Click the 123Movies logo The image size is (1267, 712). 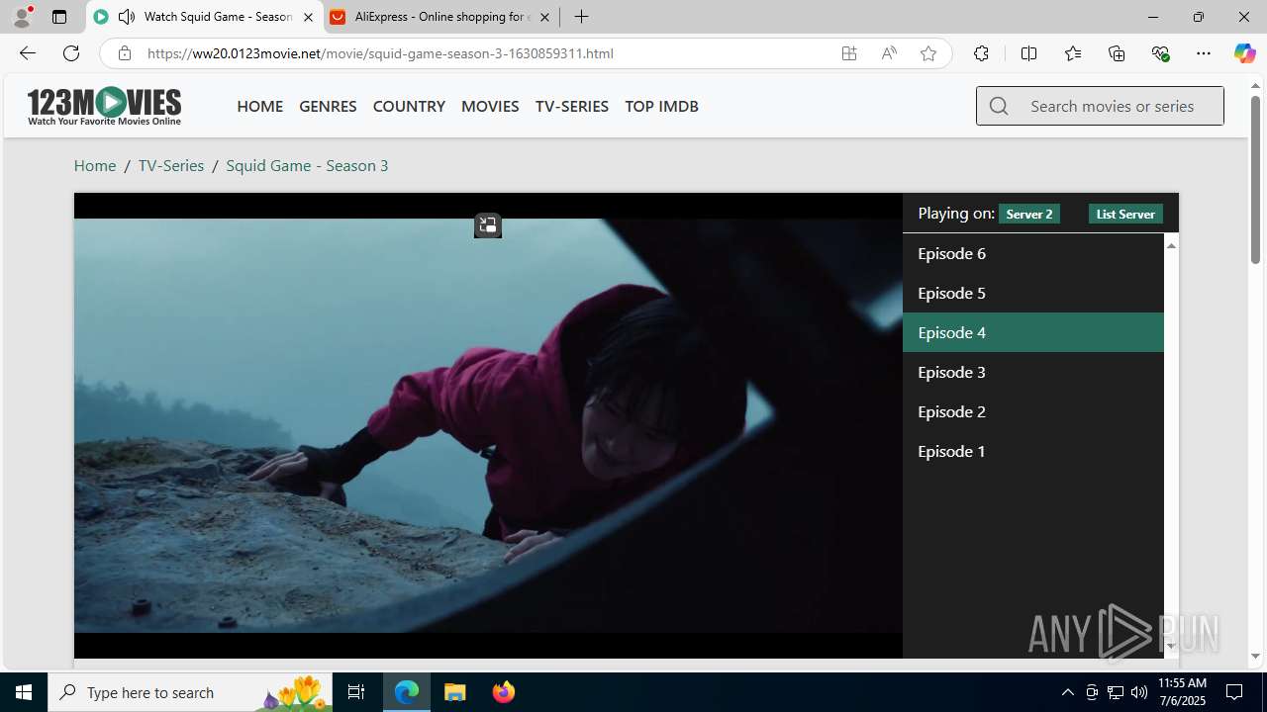[x=104, y=106]
